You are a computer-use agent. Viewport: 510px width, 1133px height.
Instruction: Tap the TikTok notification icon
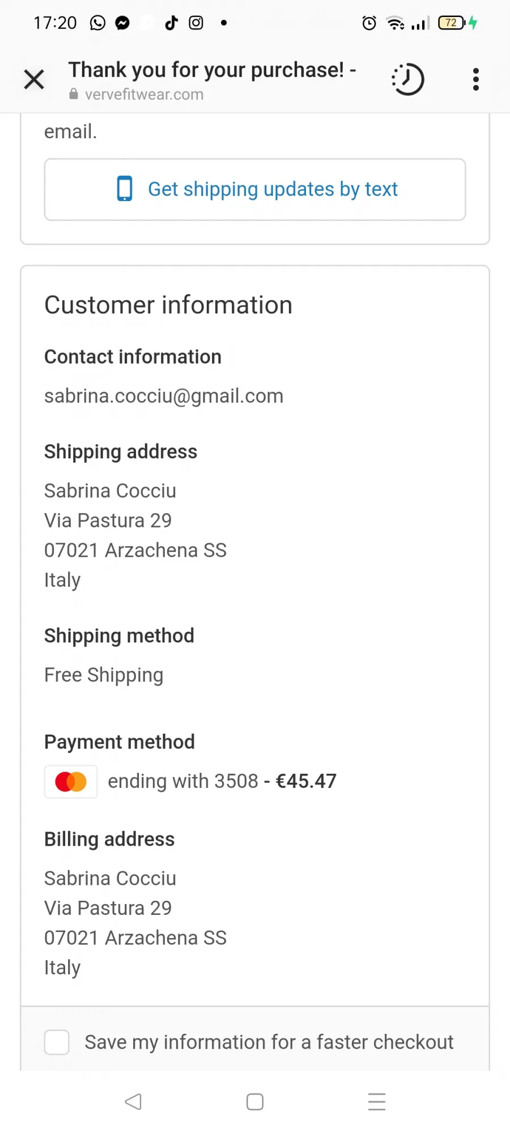click(171, 23)
